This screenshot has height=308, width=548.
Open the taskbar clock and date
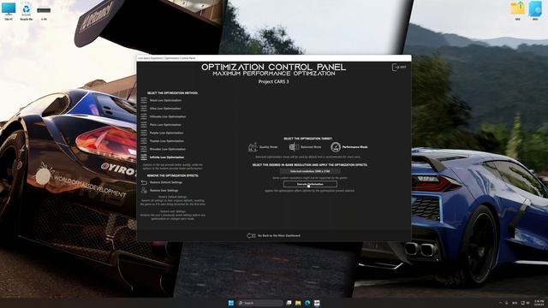pos(539,303)
